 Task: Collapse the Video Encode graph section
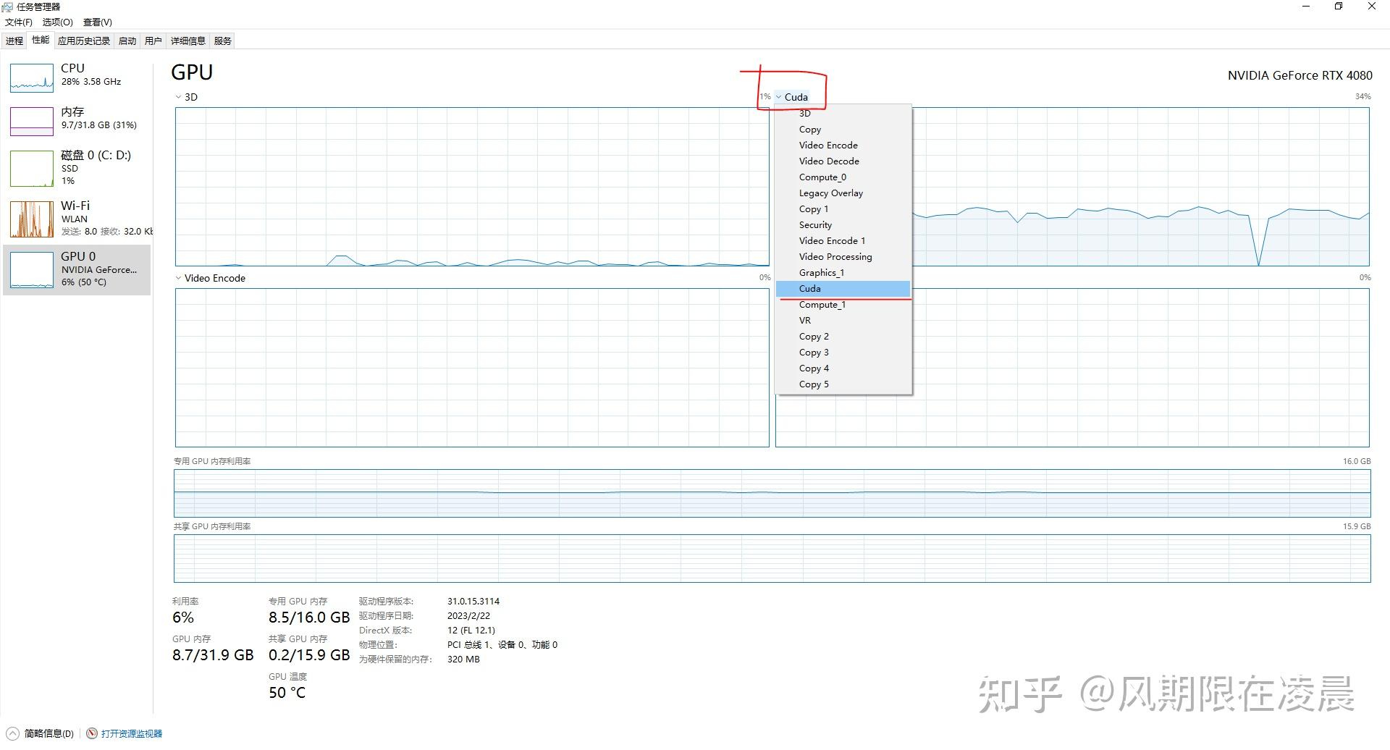[177, 277]
